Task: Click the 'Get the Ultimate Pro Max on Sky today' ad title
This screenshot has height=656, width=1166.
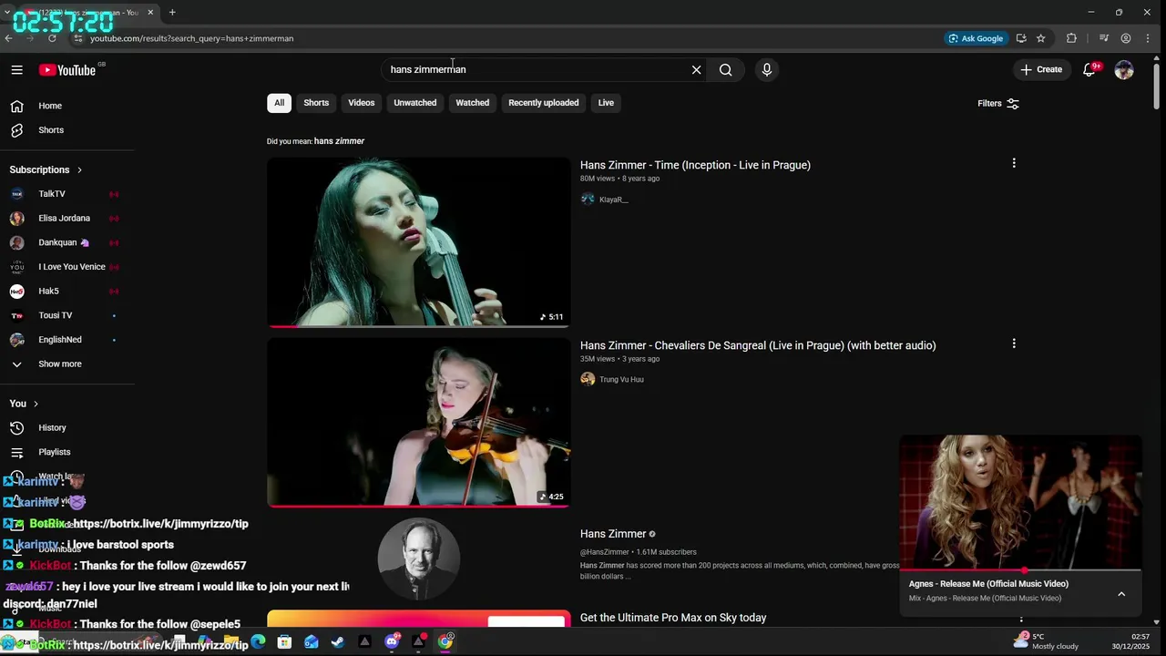Action: (x=673, y=618)
